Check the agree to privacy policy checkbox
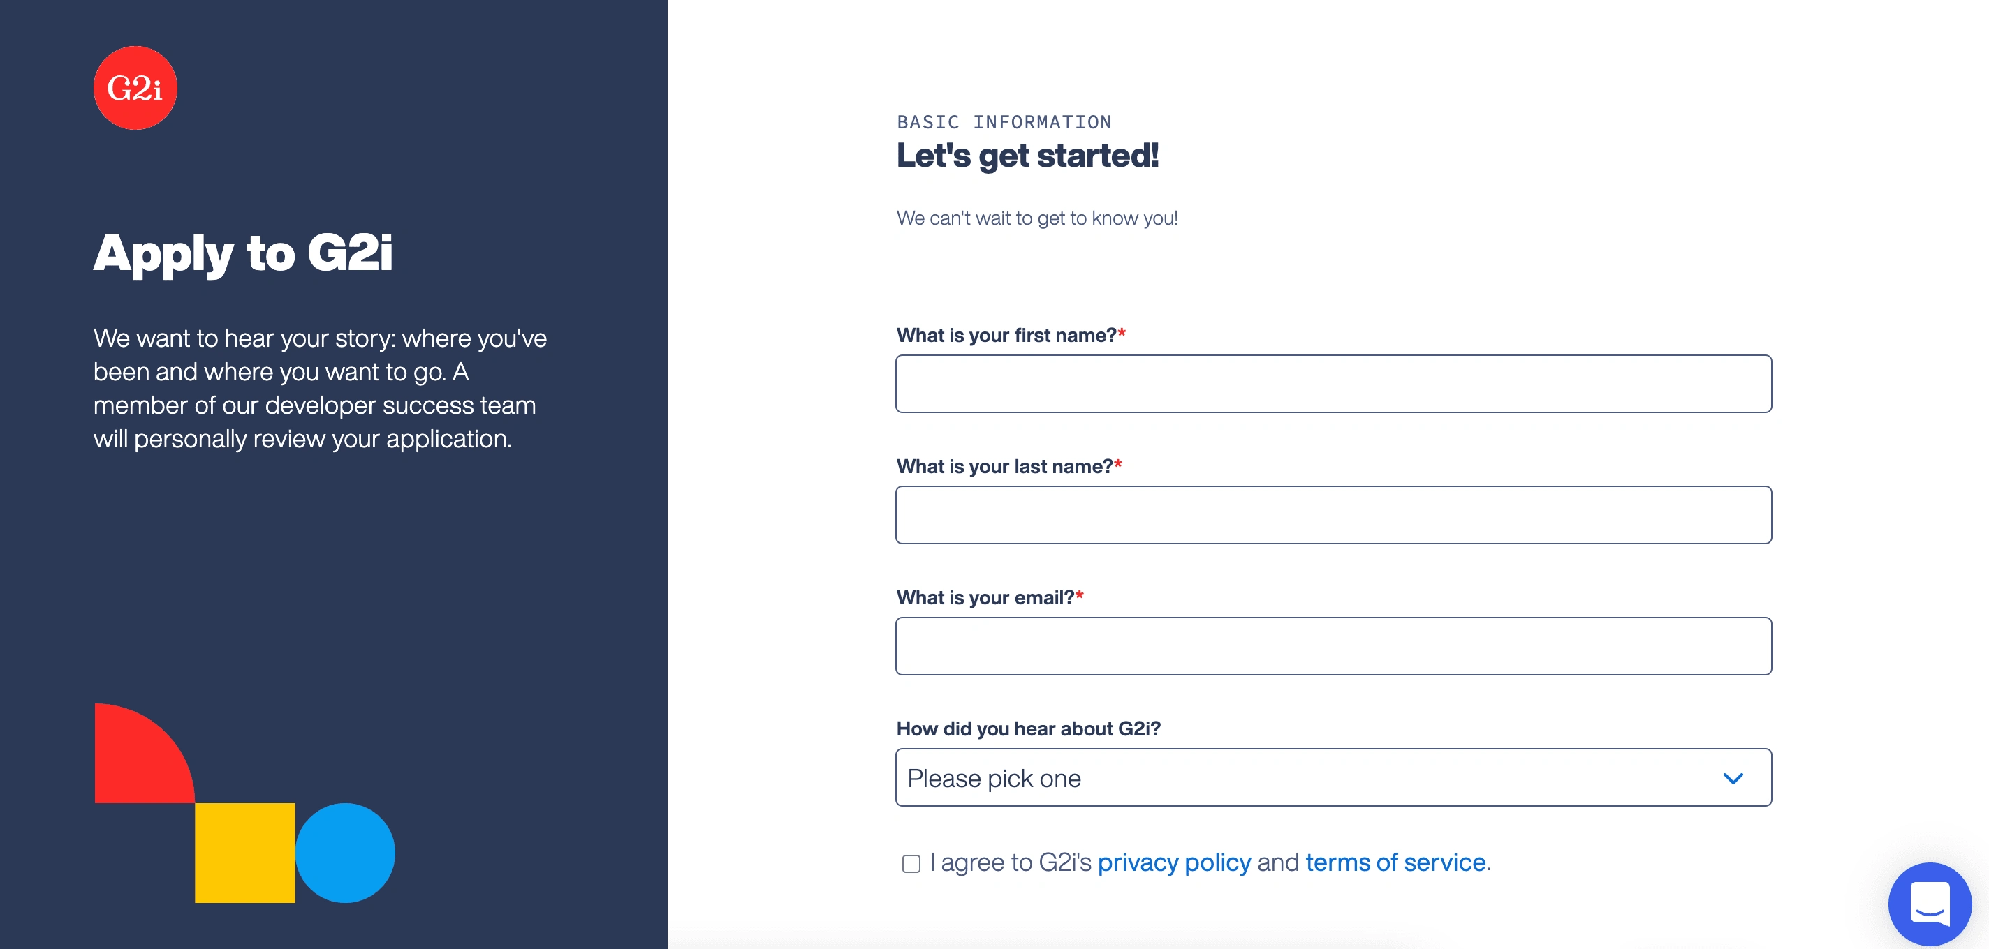1989x949 pixels. 911,863
